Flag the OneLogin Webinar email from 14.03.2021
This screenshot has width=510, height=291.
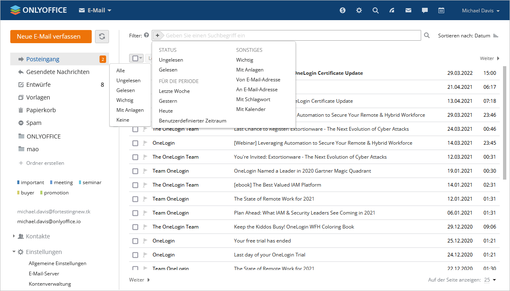(x=145, y=143)
